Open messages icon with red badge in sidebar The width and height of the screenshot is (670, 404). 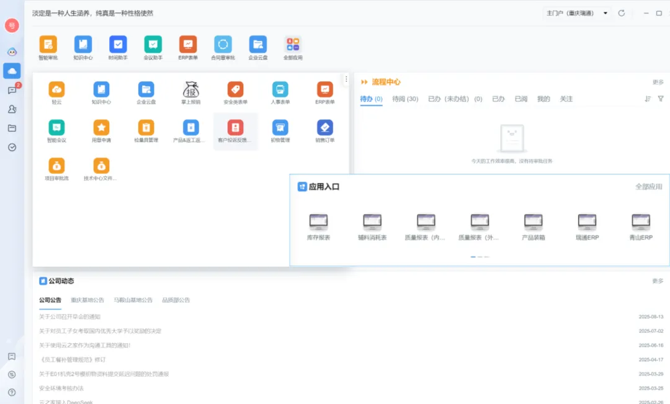(x=12, y=90)
